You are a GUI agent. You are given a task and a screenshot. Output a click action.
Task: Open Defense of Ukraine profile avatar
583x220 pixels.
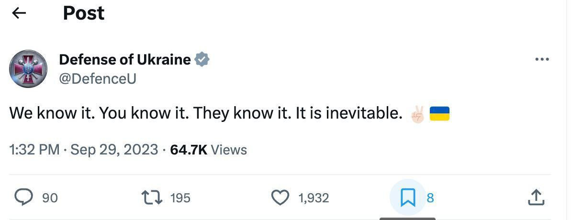tap(28, 68)
